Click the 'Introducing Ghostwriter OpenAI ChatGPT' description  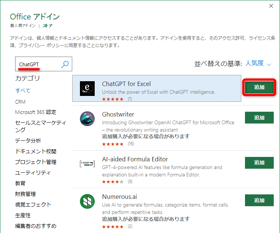click(168, 126)
